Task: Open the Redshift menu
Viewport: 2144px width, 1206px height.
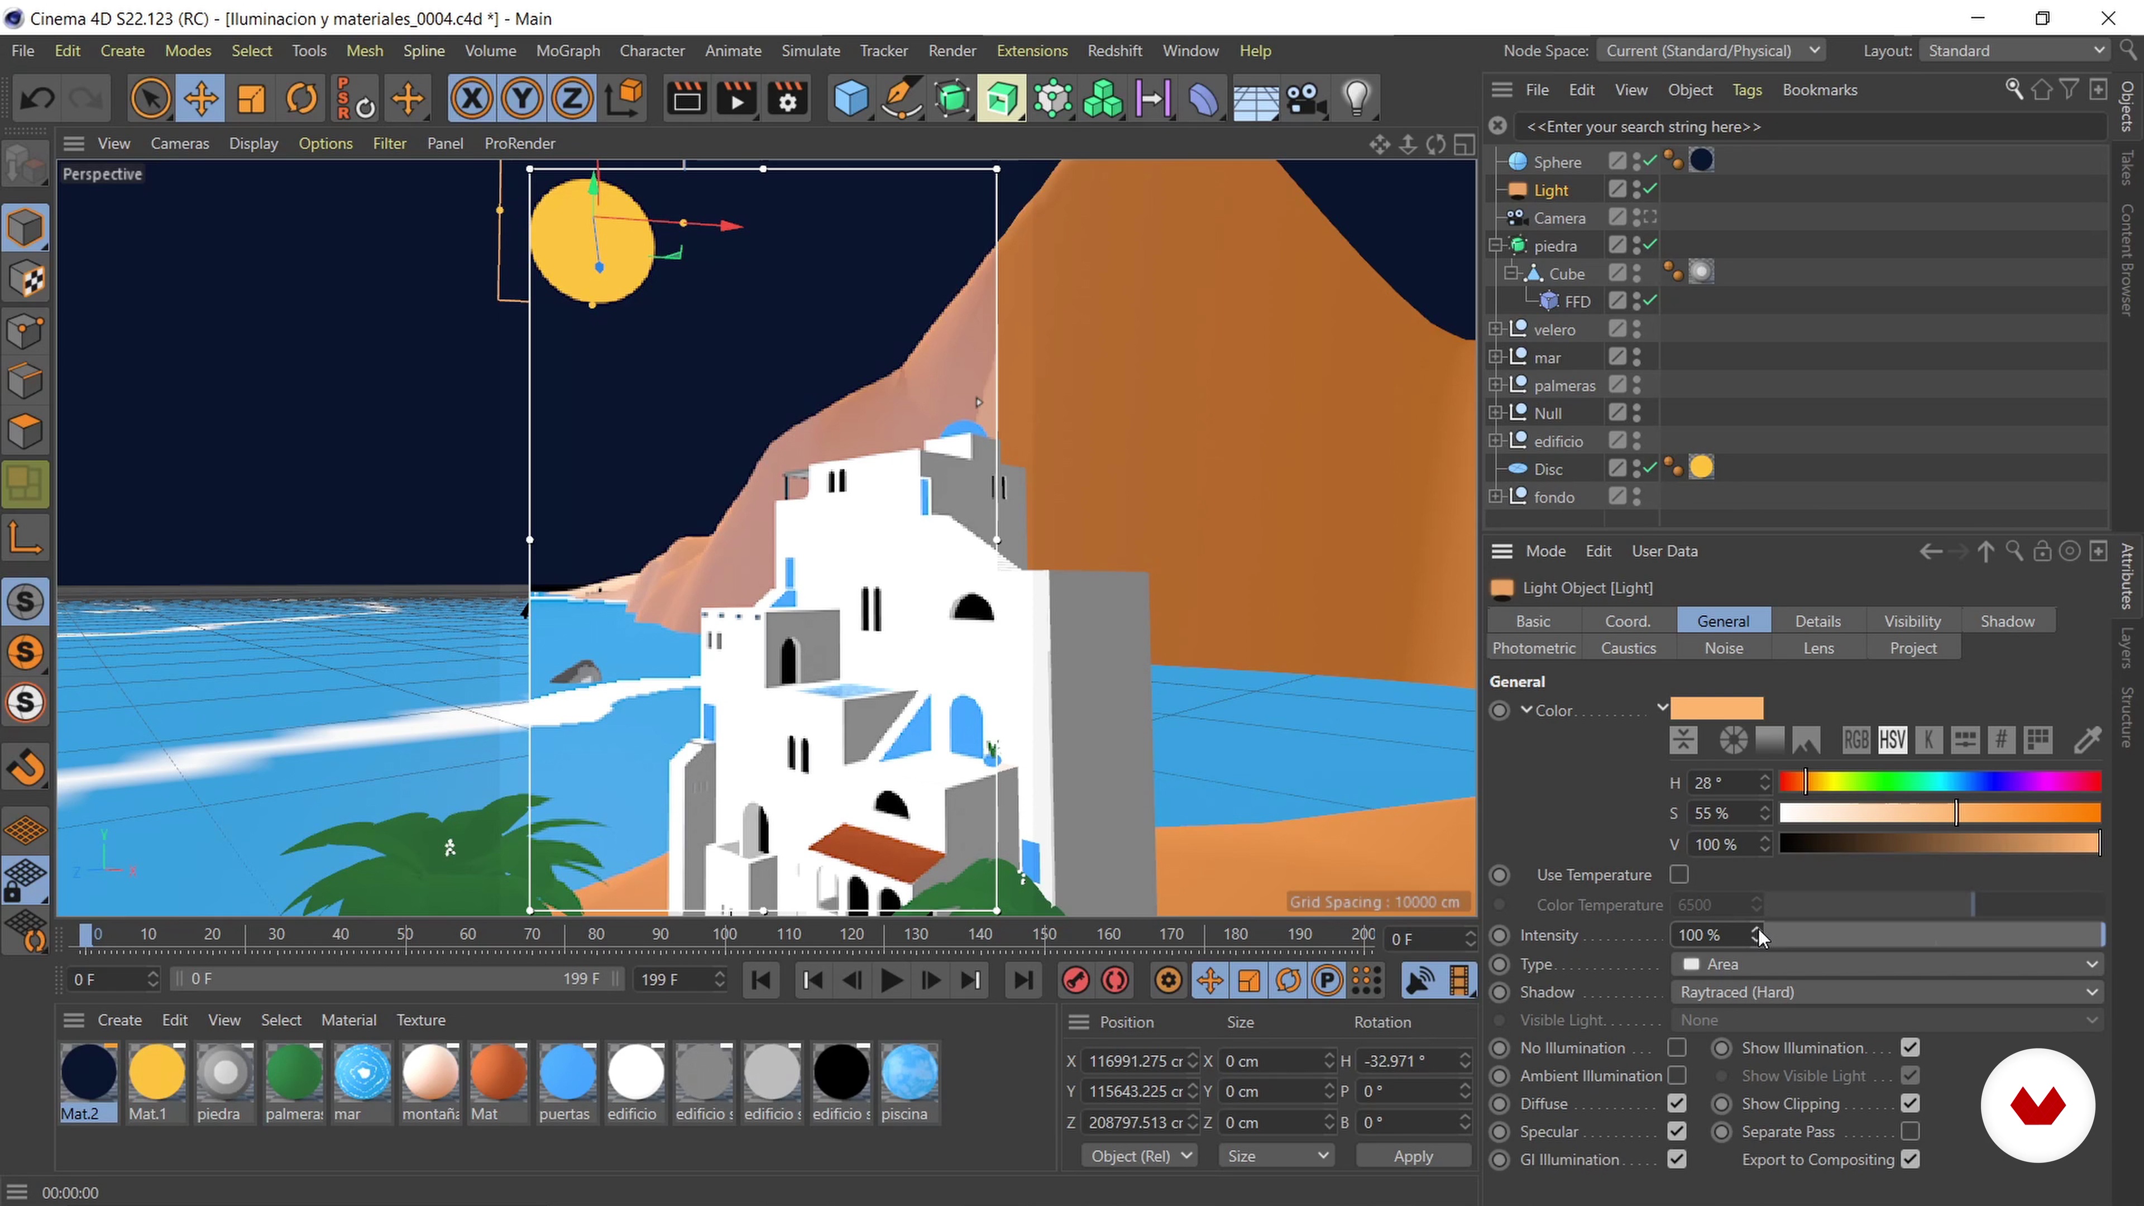Action: pyautogui.click(x=1114, y=51)
